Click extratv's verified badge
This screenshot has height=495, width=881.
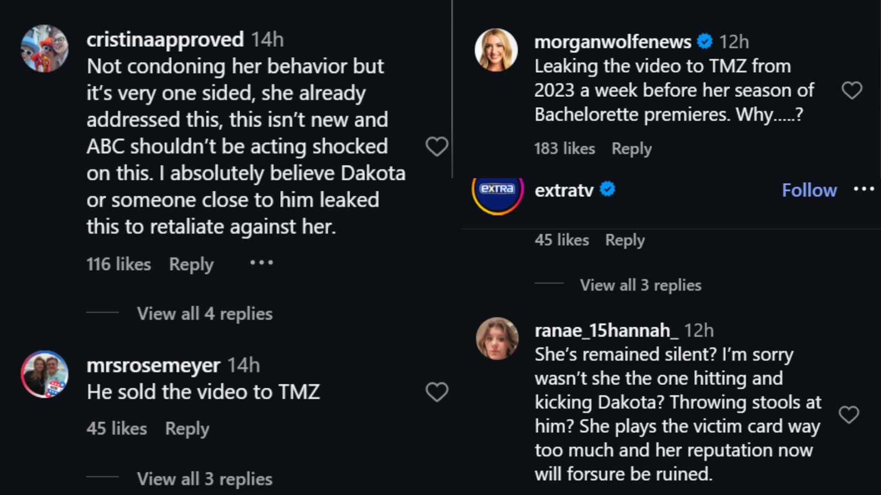(x=607, y=189)
